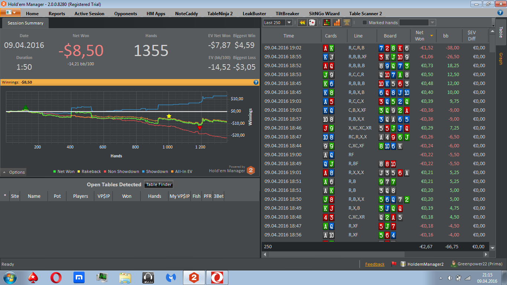Switch to the vertical Table tab

pyautogui.click(x=500, y=32)
